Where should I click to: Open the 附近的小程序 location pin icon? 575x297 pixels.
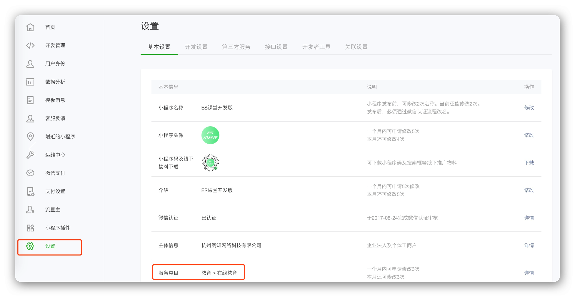coord(30,137)
